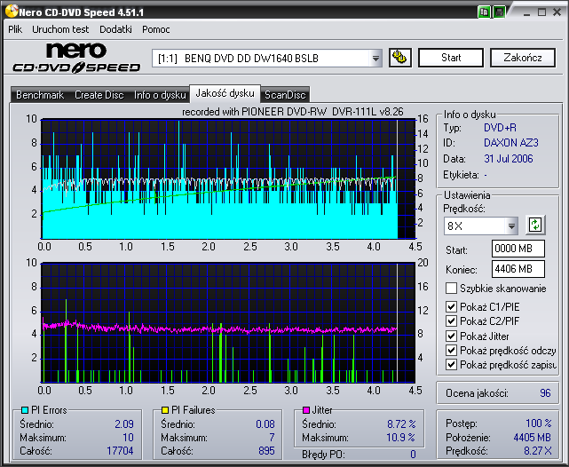Click the recorded with PIONEER graph title

coord(292,112)
